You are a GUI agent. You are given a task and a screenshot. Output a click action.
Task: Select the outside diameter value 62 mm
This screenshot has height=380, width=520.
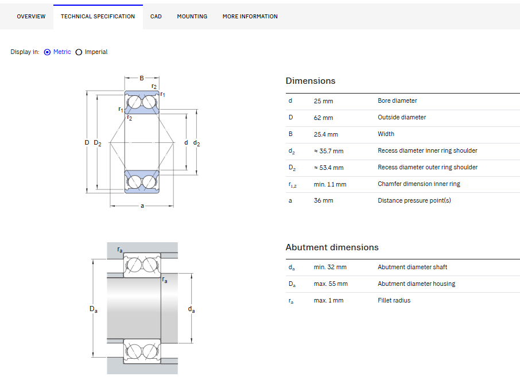(323, 118)
